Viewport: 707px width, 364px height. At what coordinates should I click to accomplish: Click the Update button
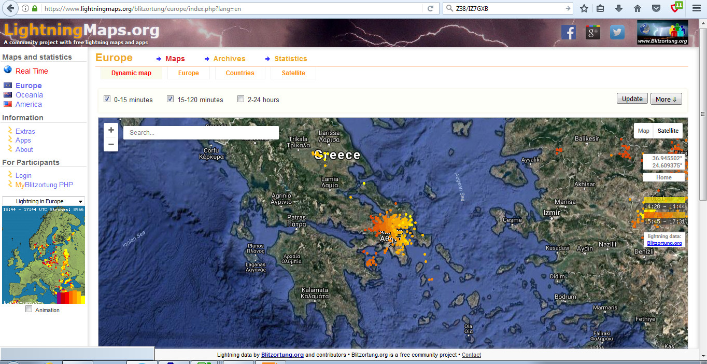pos(632,99)
